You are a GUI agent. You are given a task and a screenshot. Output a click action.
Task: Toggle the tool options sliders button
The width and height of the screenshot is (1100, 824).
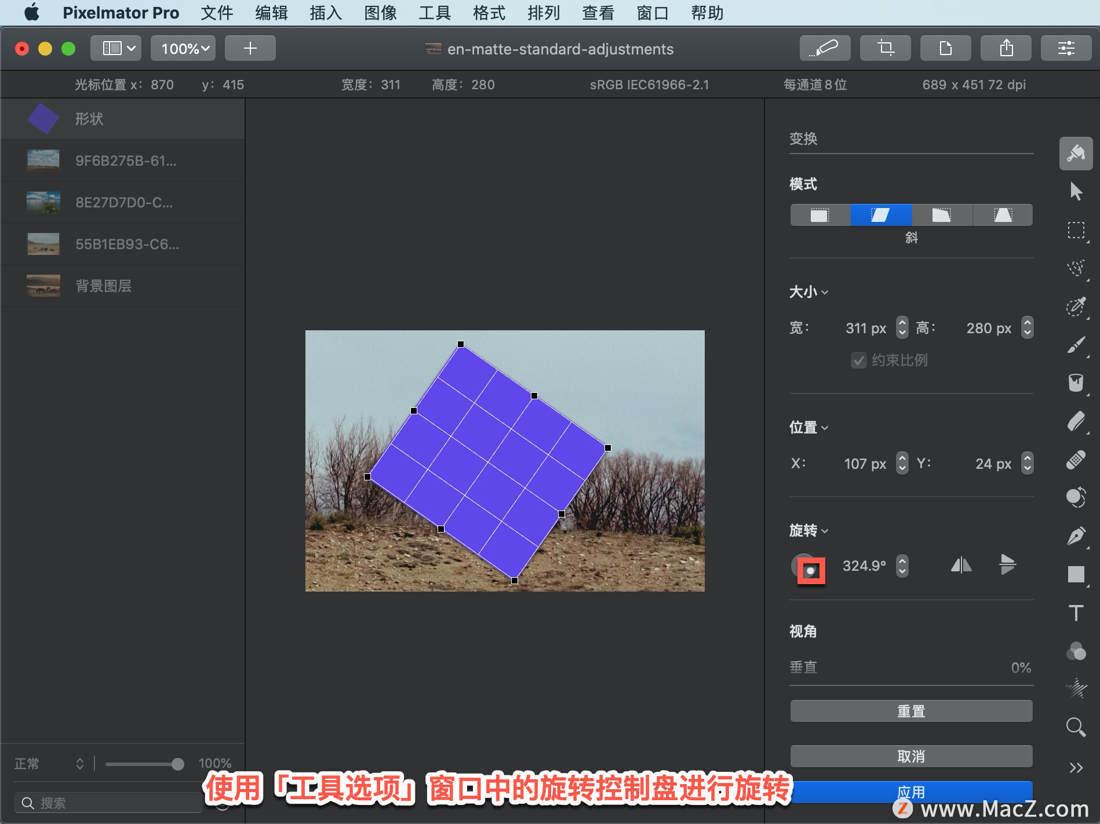click(1066, 48)
